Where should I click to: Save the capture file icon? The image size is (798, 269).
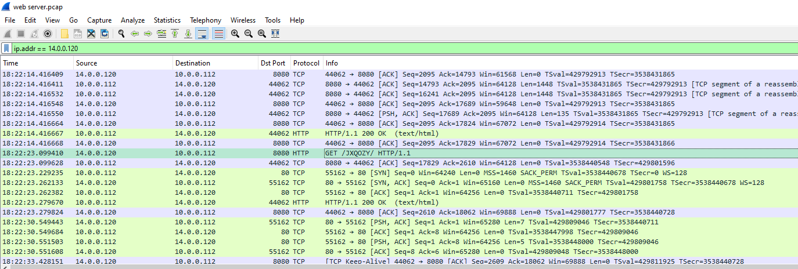point(78,34)
